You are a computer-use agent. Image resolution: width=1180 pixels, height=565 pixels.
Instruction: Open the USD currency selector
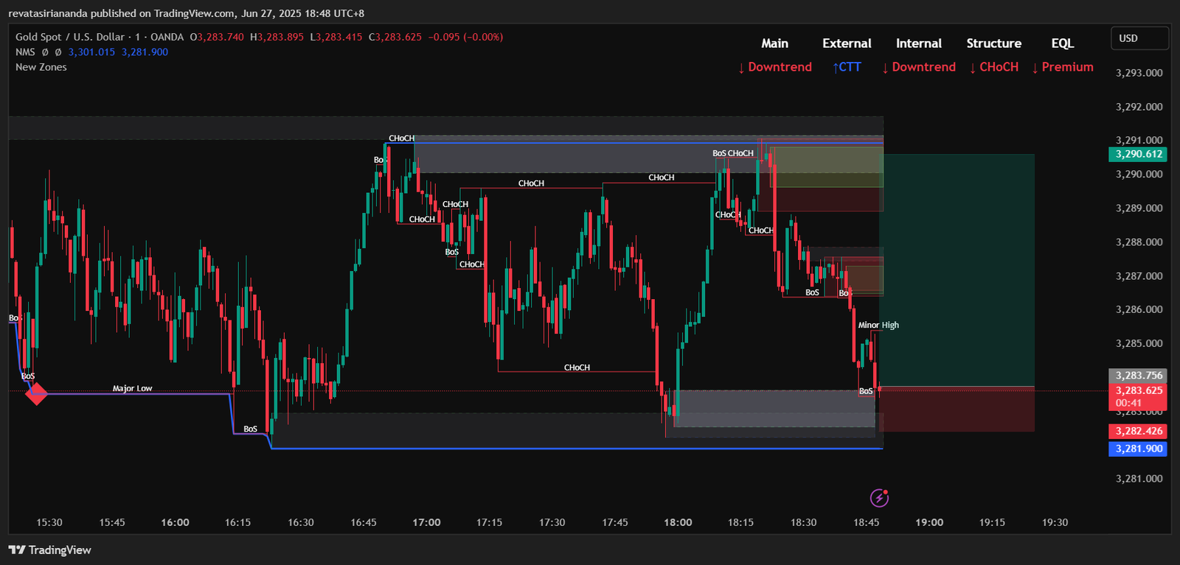coord(1139,38)
